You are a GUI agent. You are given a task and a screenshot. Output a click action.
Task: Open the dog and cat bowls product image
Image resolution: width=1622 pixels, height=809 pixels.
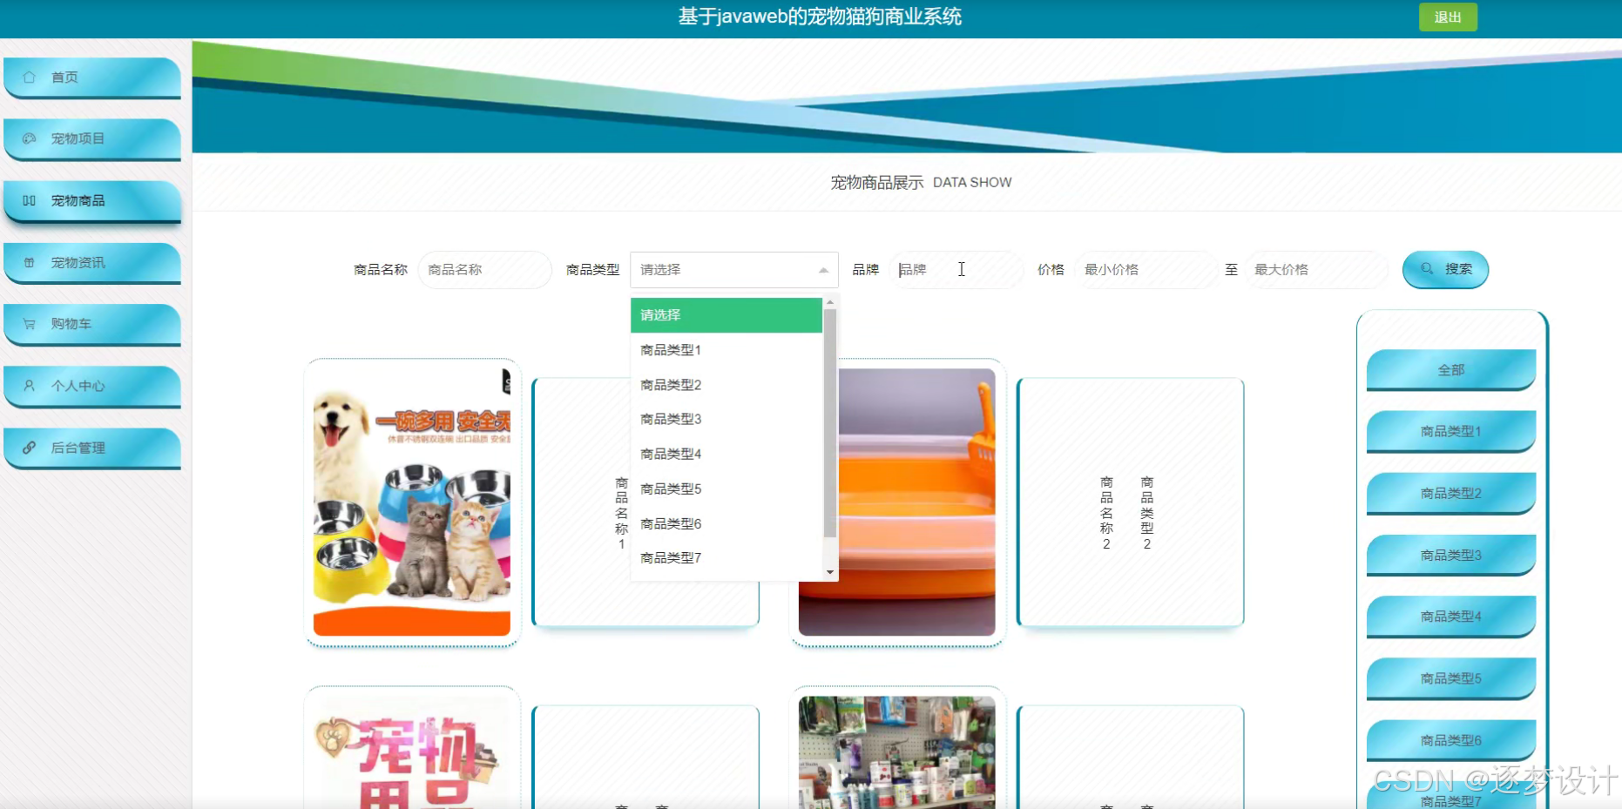(x=412, y=502)
